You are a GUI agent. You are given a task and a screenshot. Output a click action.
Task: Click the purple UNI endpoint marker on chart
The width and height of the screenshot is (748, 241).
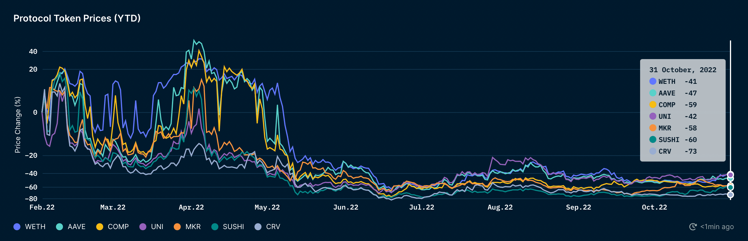[730, 175]
